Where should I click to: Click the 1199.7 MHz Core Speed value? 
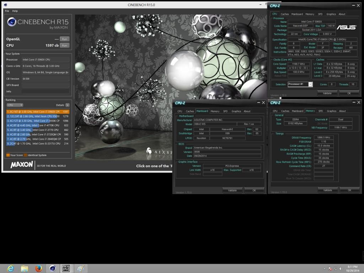tap(299, 64)
